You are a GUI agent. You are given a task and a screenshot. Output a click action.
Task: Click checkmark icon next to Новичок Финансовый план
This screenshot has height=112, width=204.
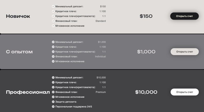coord(53,21)
